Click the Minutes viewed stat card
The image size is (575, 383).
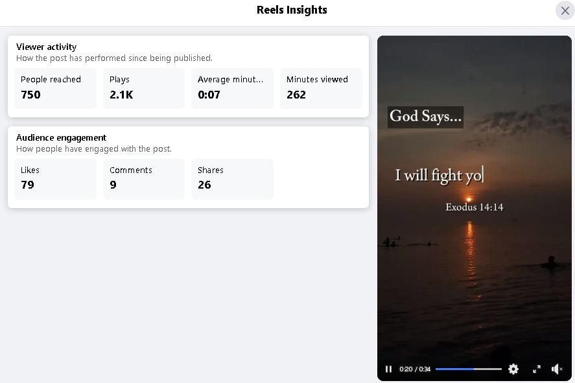click(321, 88)
